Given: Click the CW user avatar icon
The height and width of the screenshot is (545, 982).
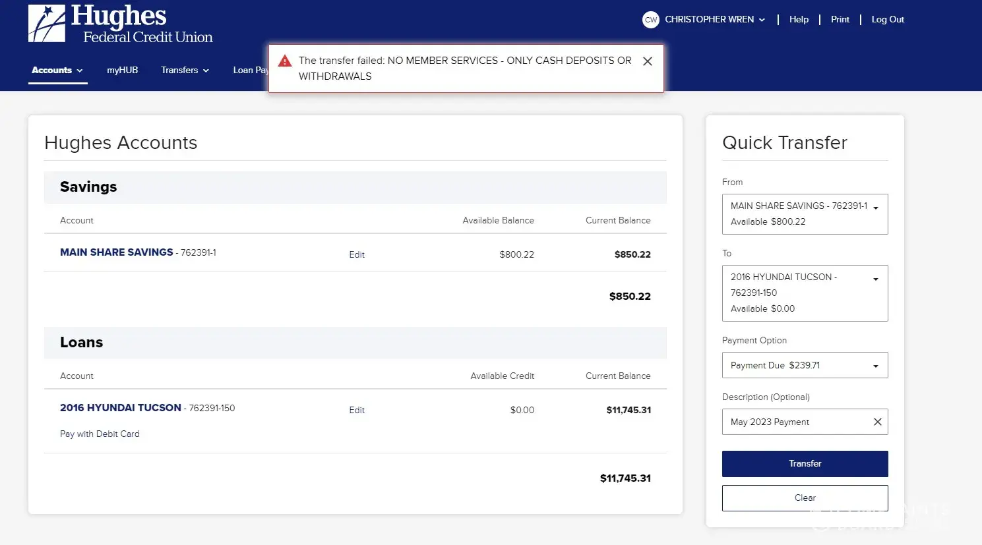Looking at the screenshot, I should click(x=650, y=20).
